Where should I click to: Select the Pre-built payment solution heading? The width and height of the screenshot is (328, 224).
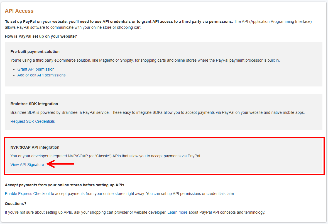coord(35,52)
